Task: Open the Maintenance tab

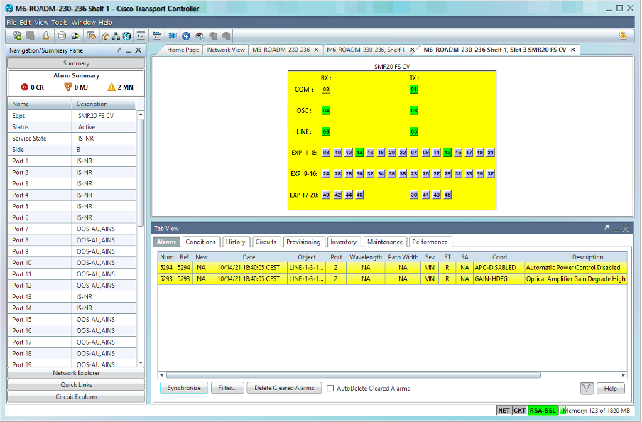Action: click(385, 242)
